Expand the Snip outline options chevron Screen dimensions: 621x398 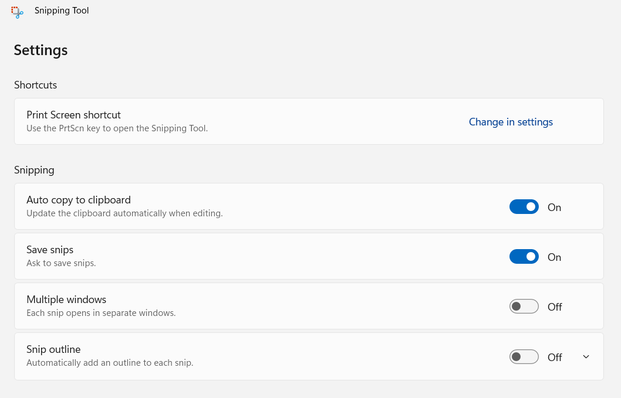pyautogui.click(x=586, y=357)
